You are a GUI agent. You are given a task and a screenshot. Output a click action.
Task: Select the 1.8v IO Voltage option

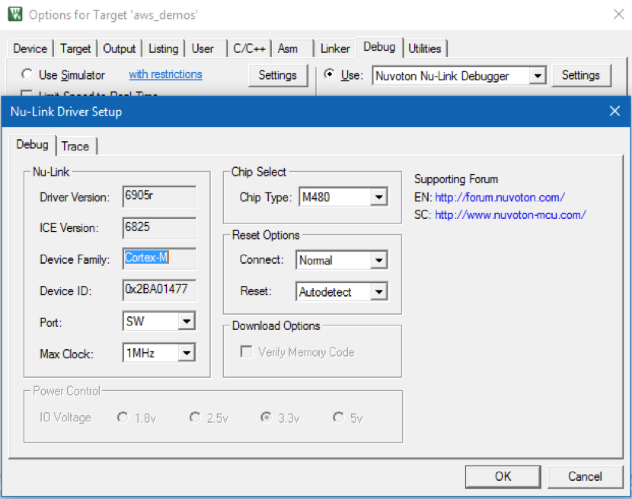point(123,417)
